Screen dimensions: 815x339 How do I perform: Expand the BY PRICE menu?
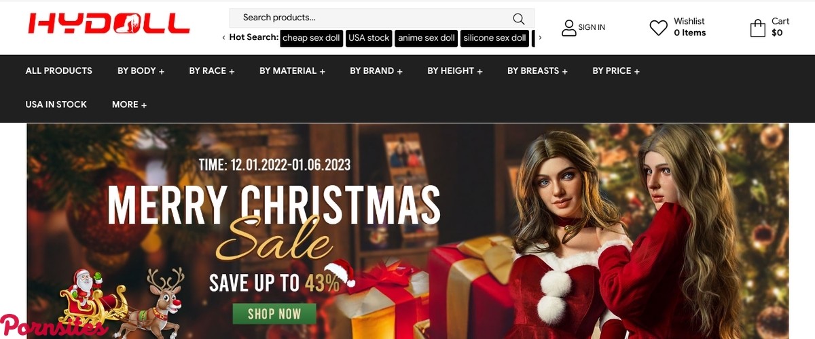tap(615, 71)
